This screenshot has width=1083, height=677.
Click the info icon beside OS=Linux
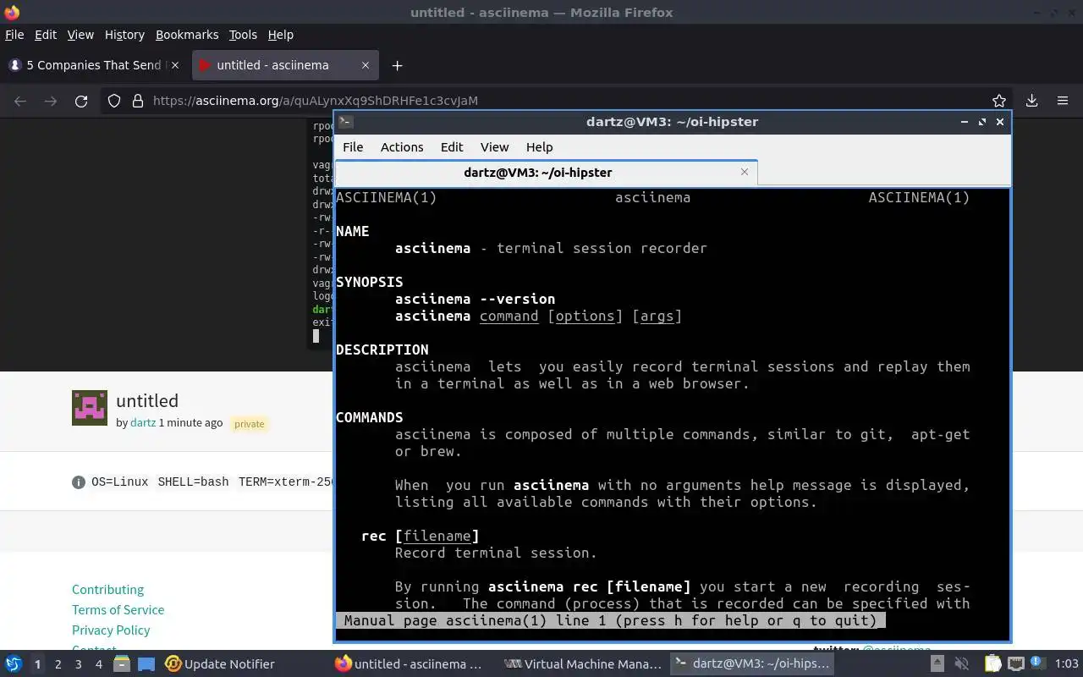coord(79,482)
